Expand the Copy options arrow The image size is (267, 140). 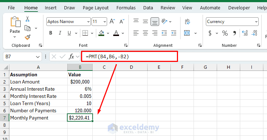[36, 28]
